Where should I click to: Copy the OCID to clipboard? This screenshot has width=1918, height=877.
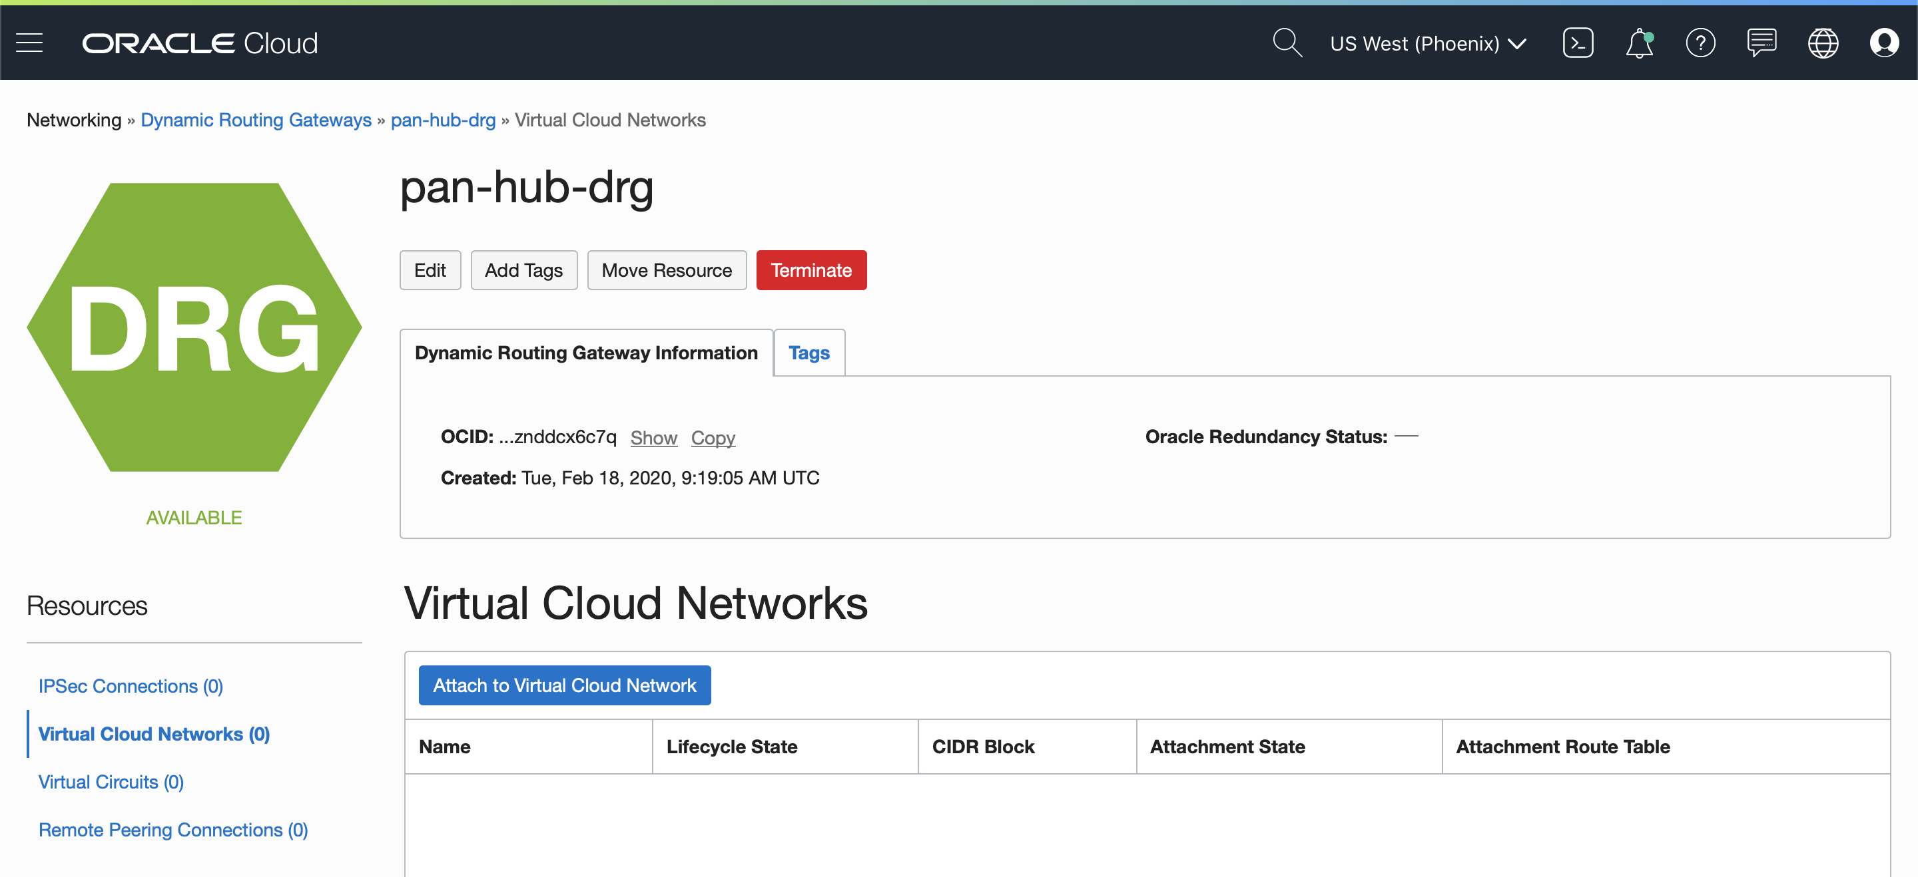point(713,438)
